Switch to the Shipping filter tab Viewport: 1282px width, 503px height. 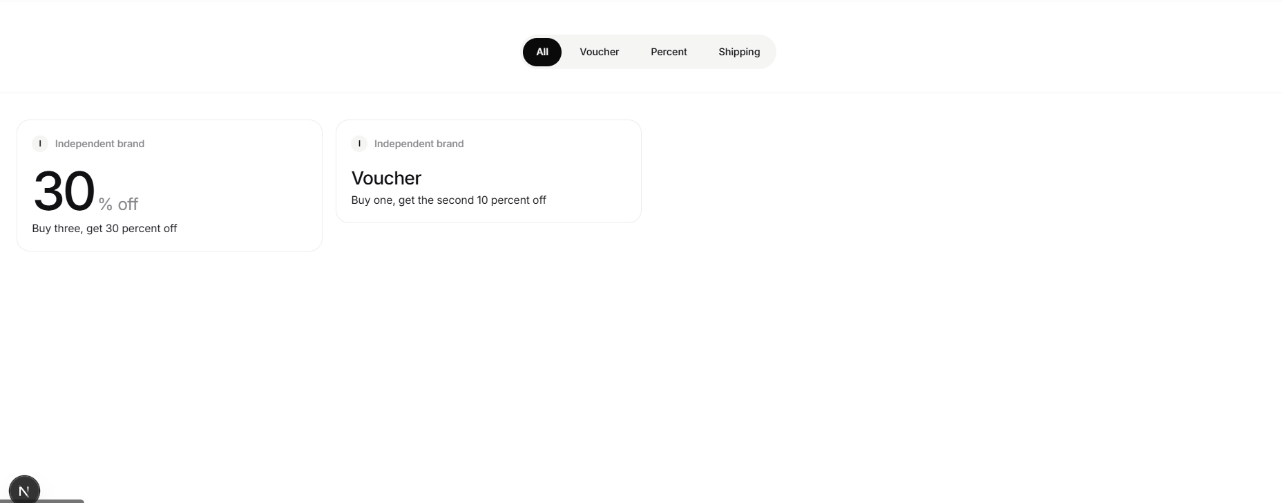[x=739, y=52]
